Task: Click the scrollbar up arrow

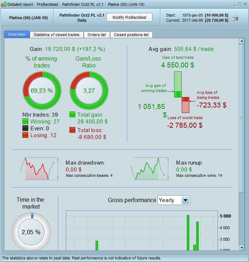Action: coord(242,41)
